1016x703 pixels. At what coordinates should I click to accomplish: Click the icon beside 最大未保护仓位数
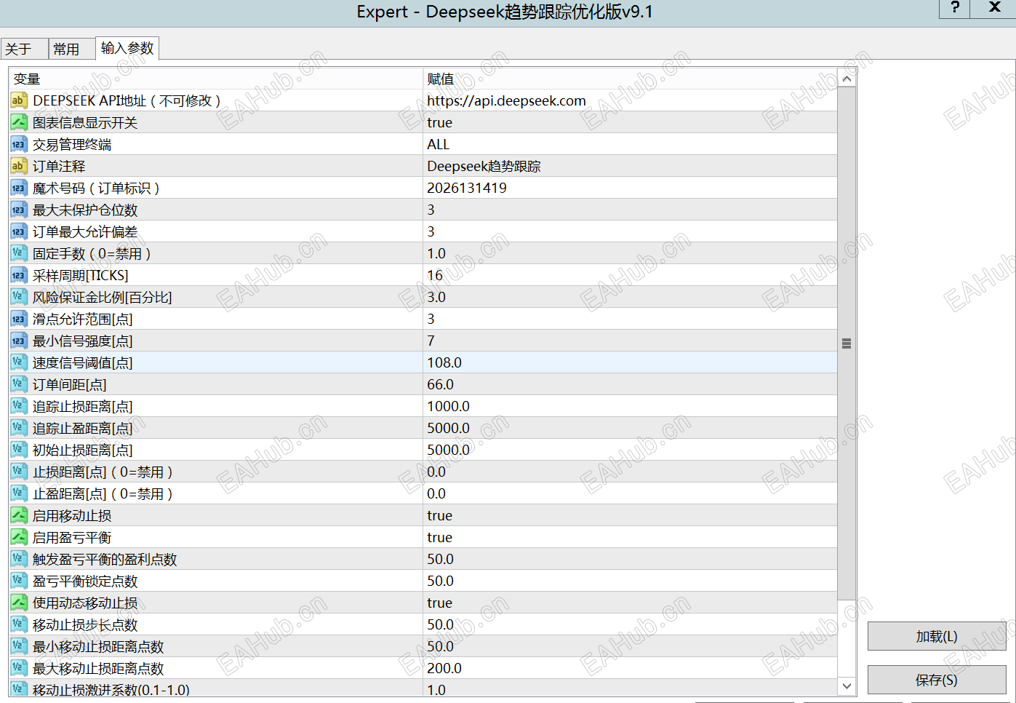tap(19, 210)
